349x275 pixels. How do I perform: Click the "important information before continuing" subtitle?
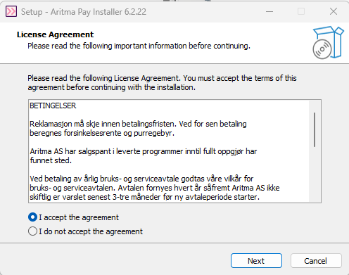coord(182,46)
